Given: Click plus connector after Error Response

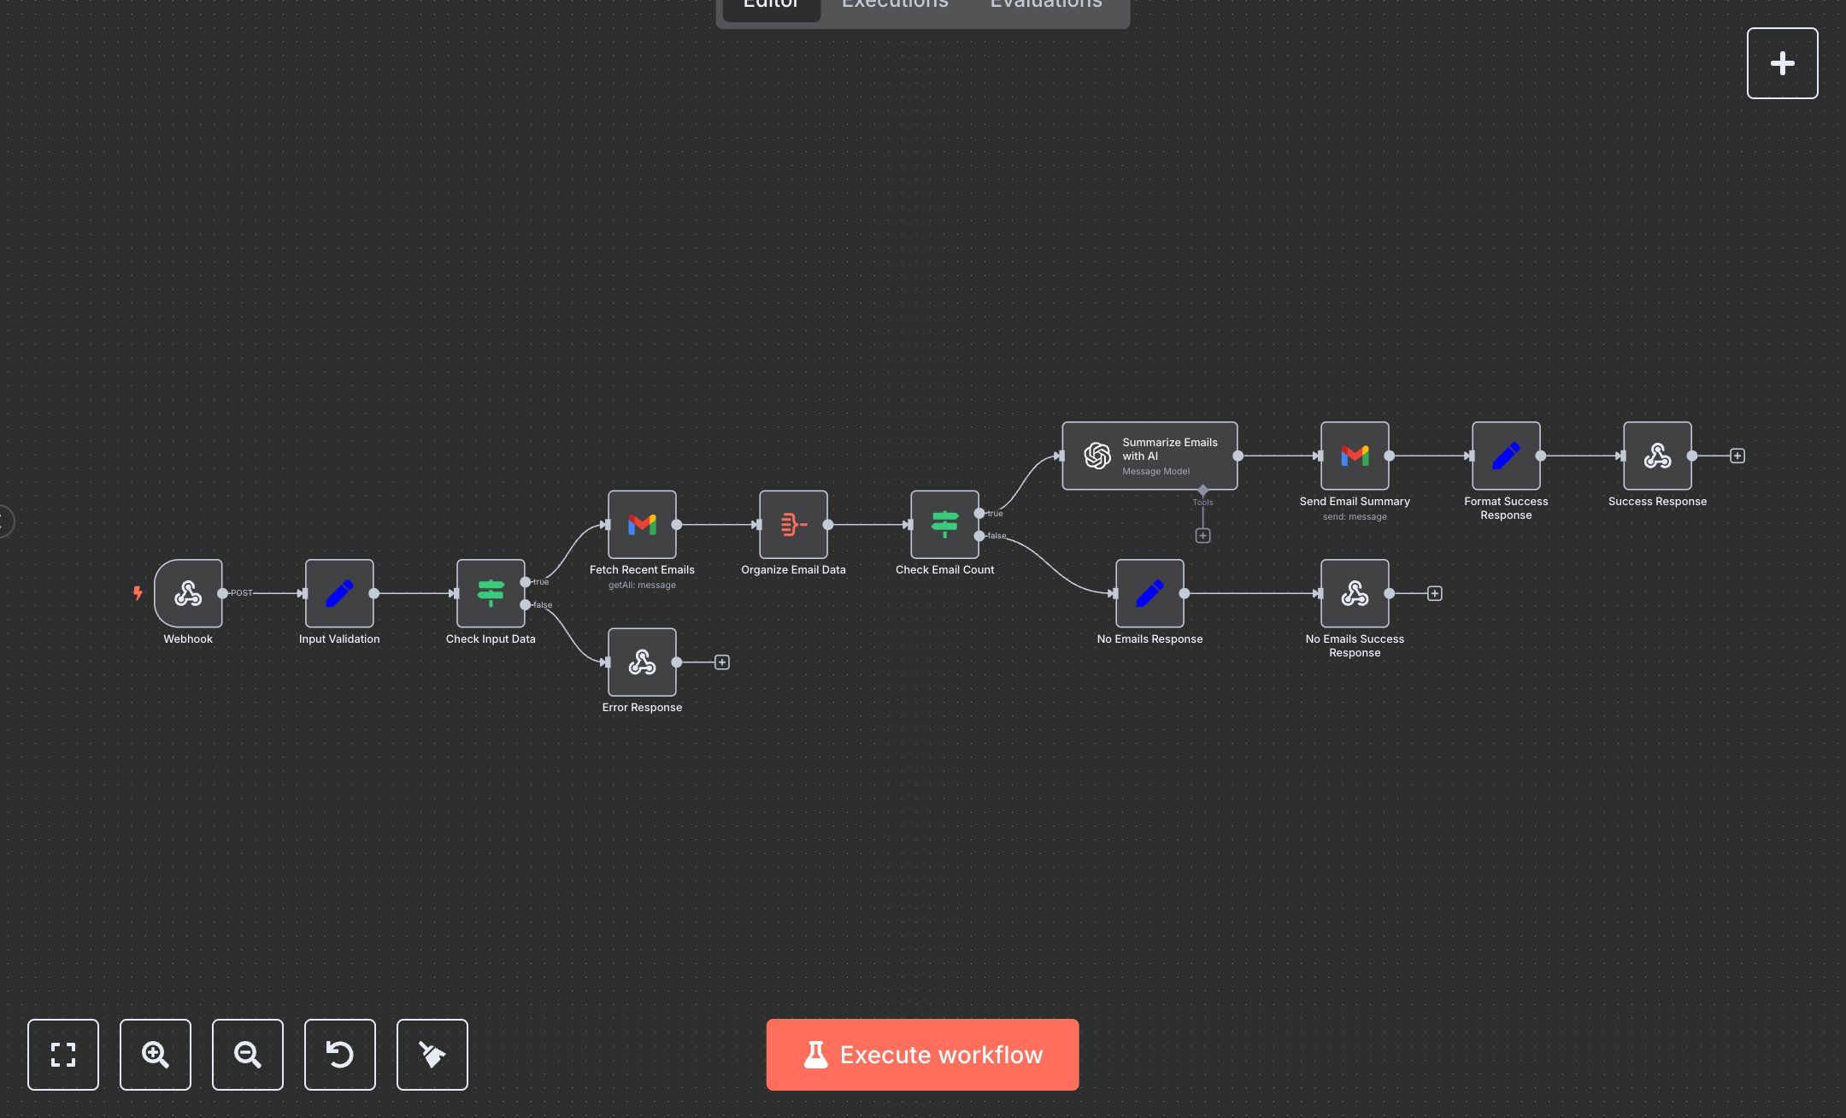Looking at the screenshot, I should click(722, 662).
